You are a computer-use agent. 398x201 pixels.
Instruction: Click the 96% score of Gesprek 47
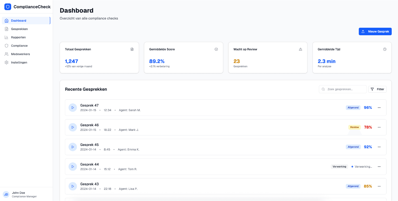[368, 108]
